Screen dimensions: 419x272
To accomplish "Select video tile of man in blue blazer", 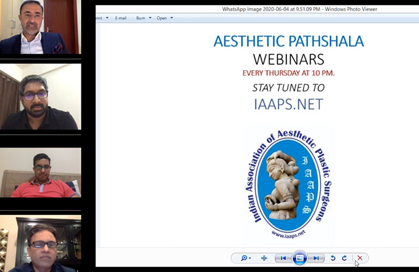I will click(x=40, y=27).
